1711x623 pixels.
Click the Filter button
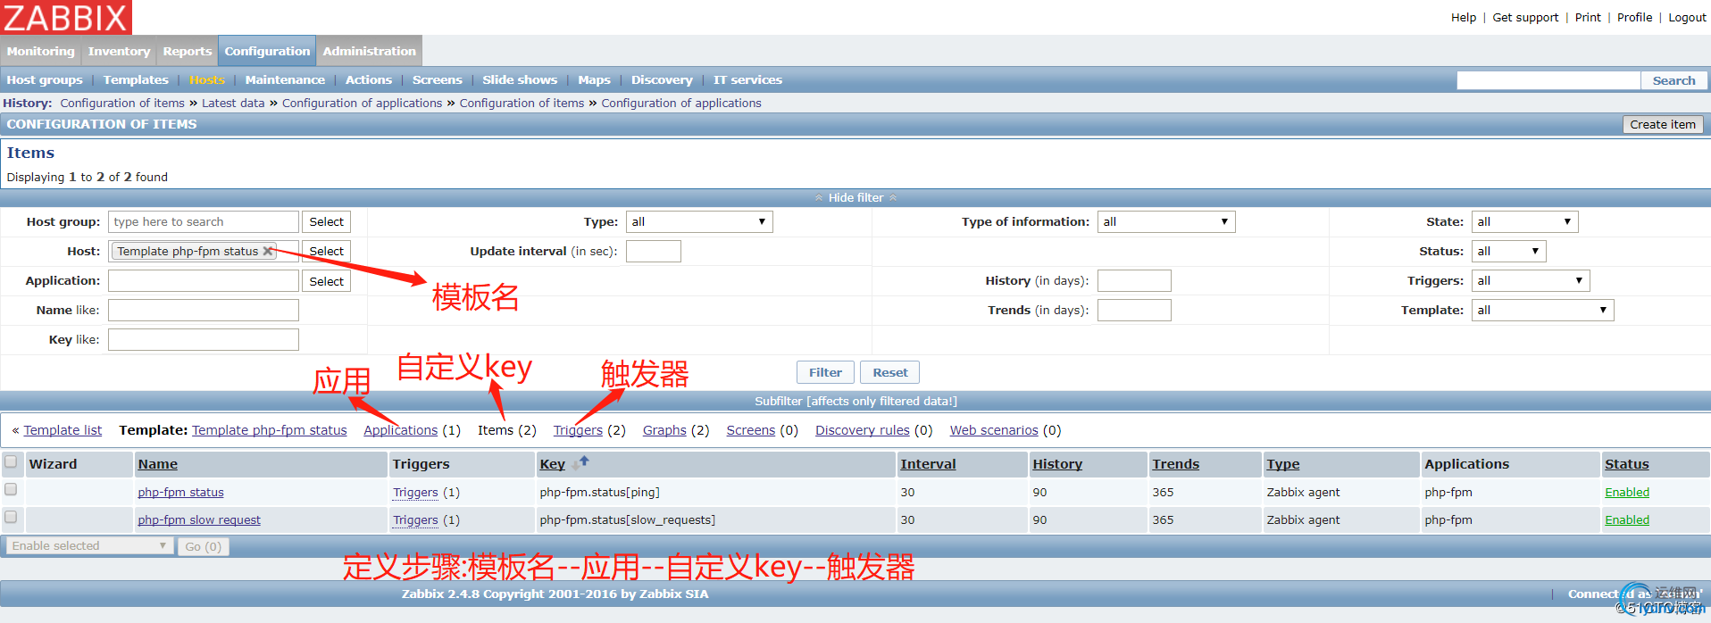[825, 372]
